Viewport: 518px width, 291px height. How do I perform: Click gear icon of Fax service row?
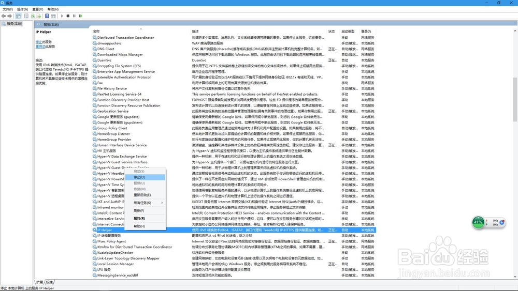(x=94, y=83)
